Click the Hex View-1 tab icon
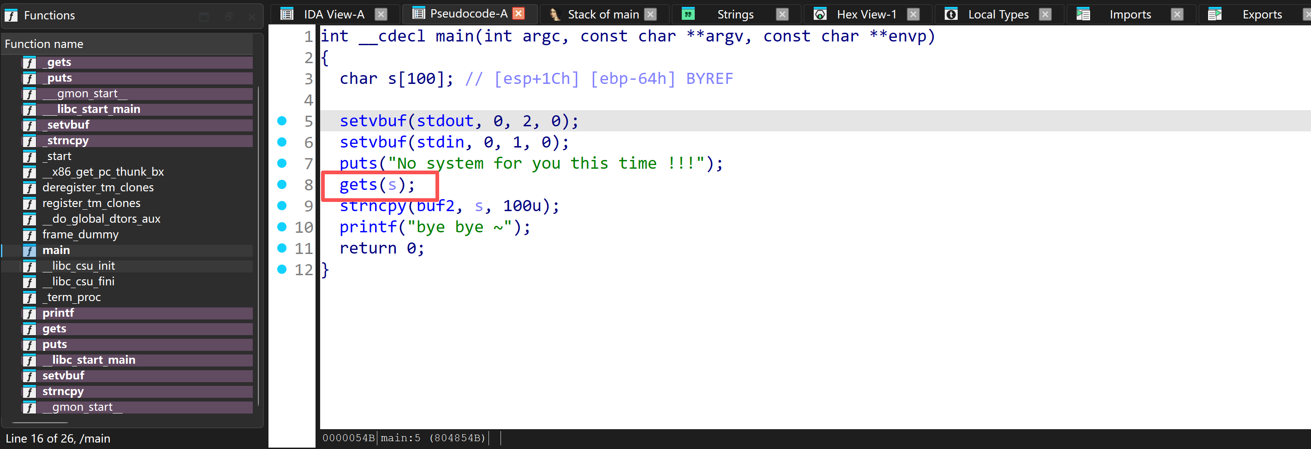 click(819, 14)
